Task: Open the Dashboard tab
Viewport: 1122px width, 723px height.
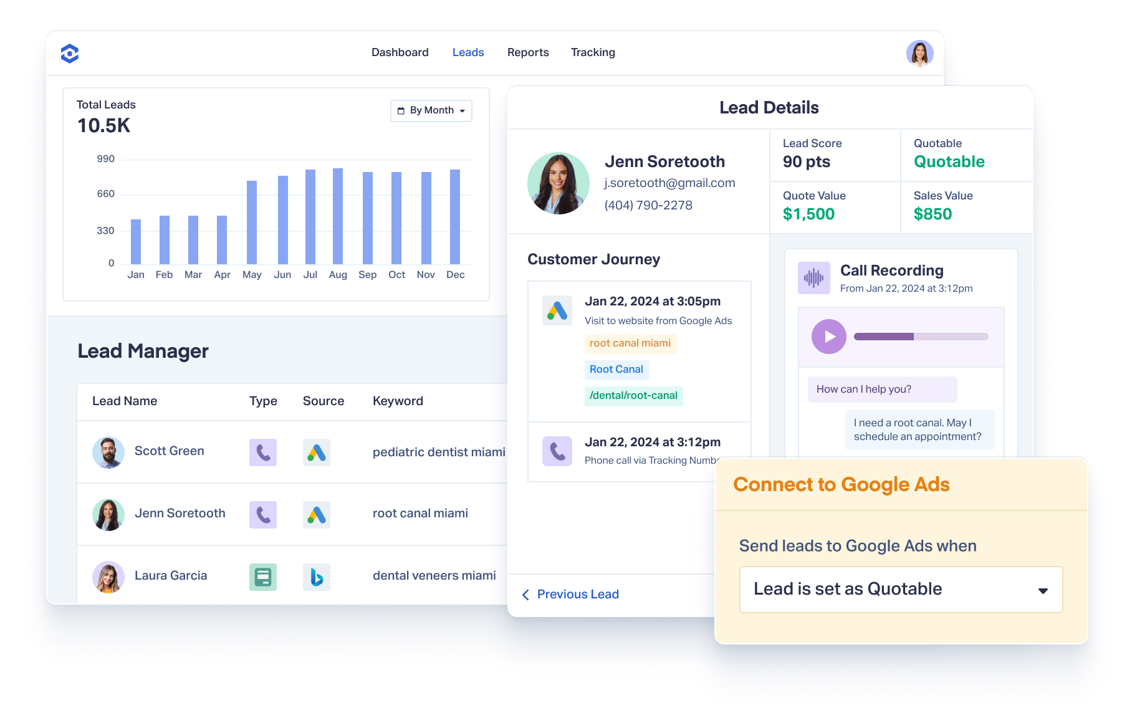Action: tap(400, 52)
